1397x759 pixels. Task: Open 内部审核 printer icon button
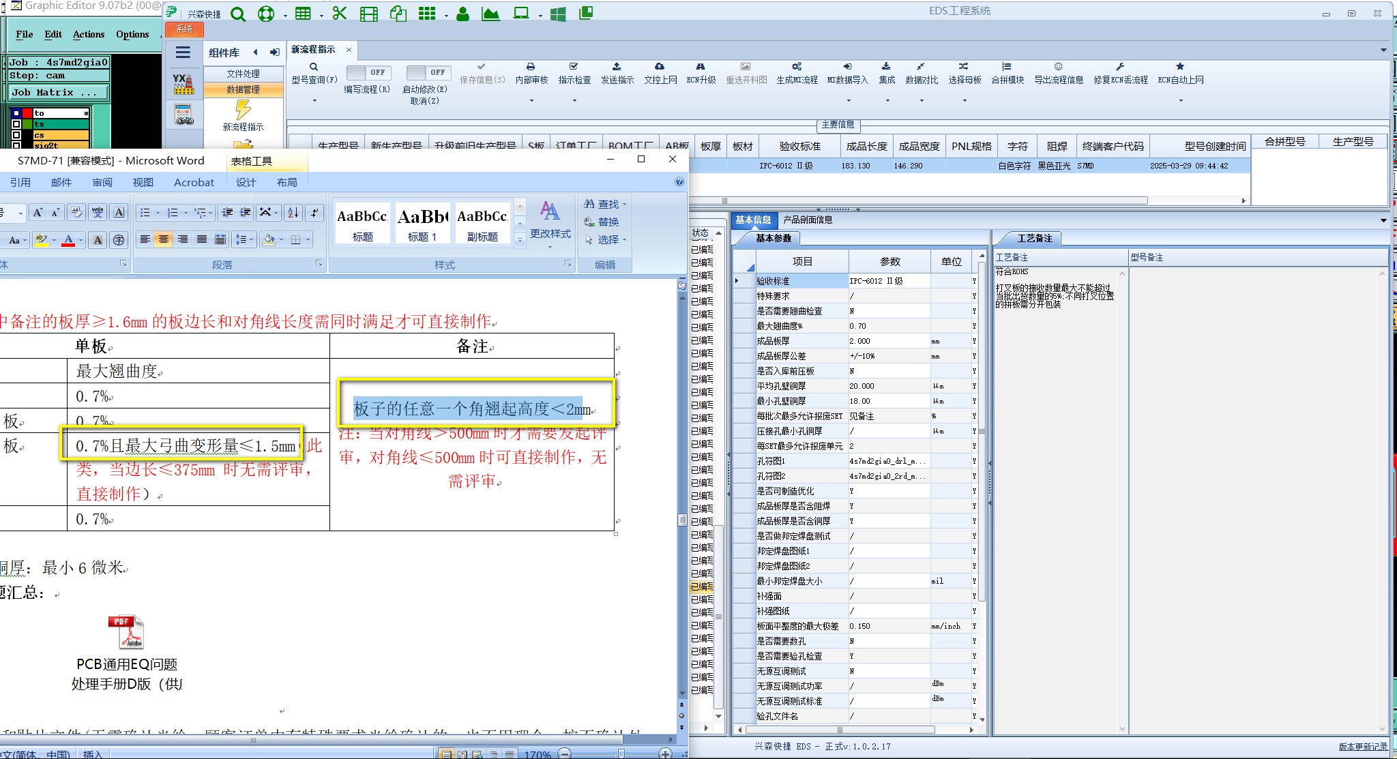point(531,67)
